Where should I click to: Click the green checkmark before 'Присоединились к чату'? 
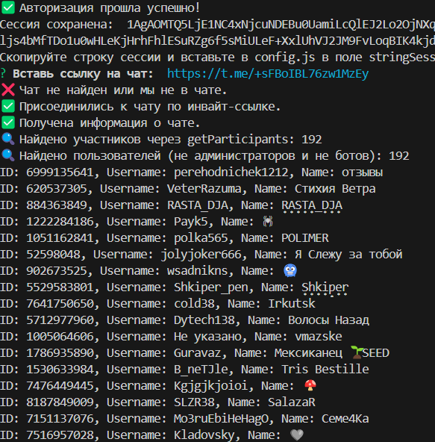[x=8, y=107]
